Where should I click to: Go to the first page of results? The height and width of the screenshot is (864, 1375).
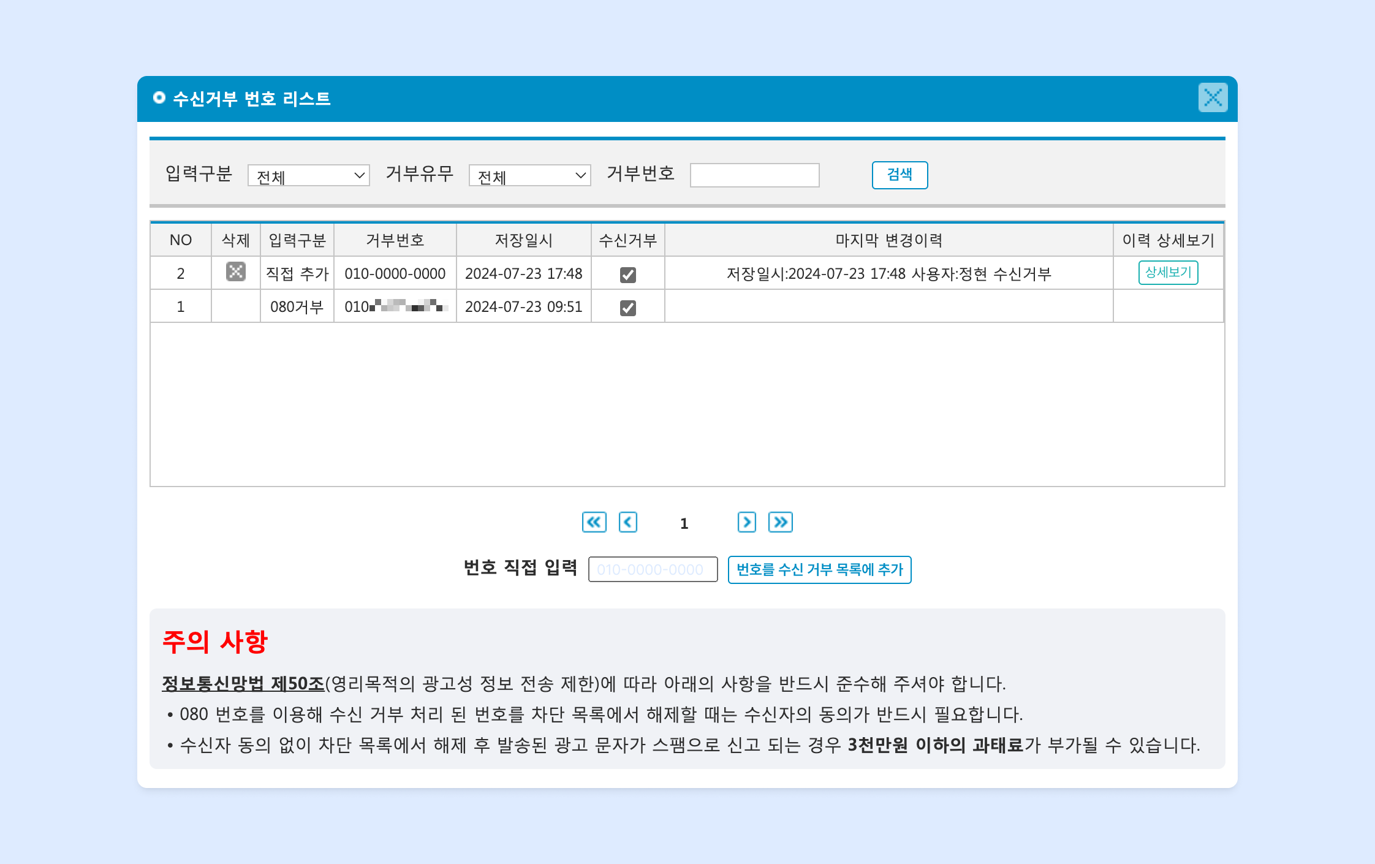click(594, 522)
